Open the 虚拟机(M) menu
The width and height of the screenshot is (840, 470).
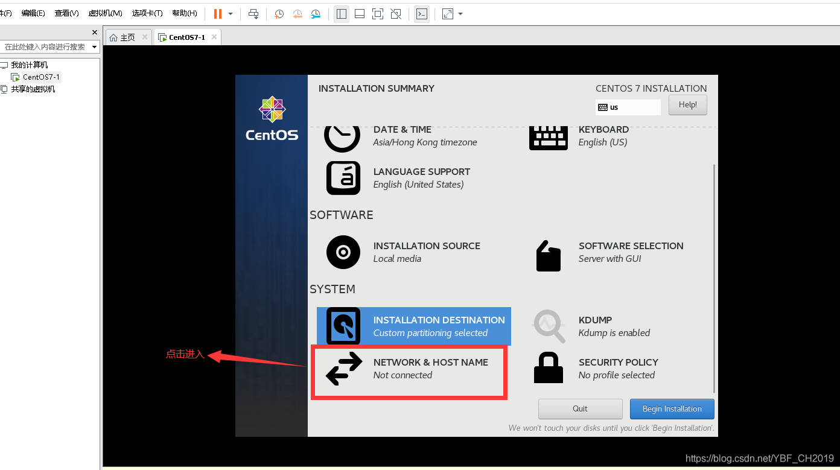(x=105, y=13)
